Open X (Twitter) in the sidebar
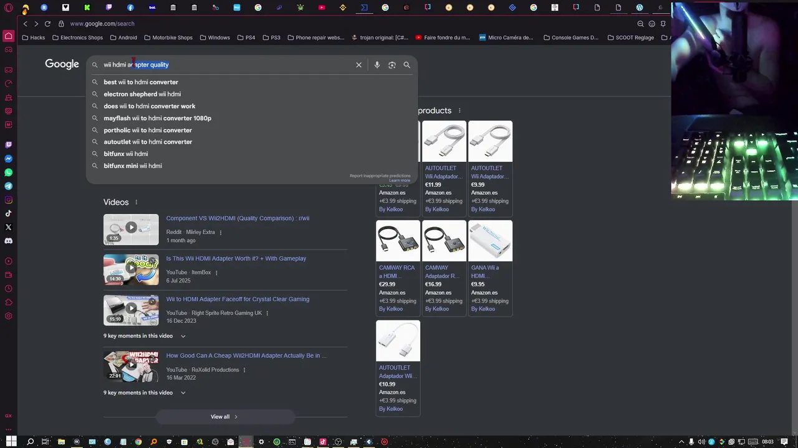The height and width of the screenshot is (448, 798). coord(9,227)
